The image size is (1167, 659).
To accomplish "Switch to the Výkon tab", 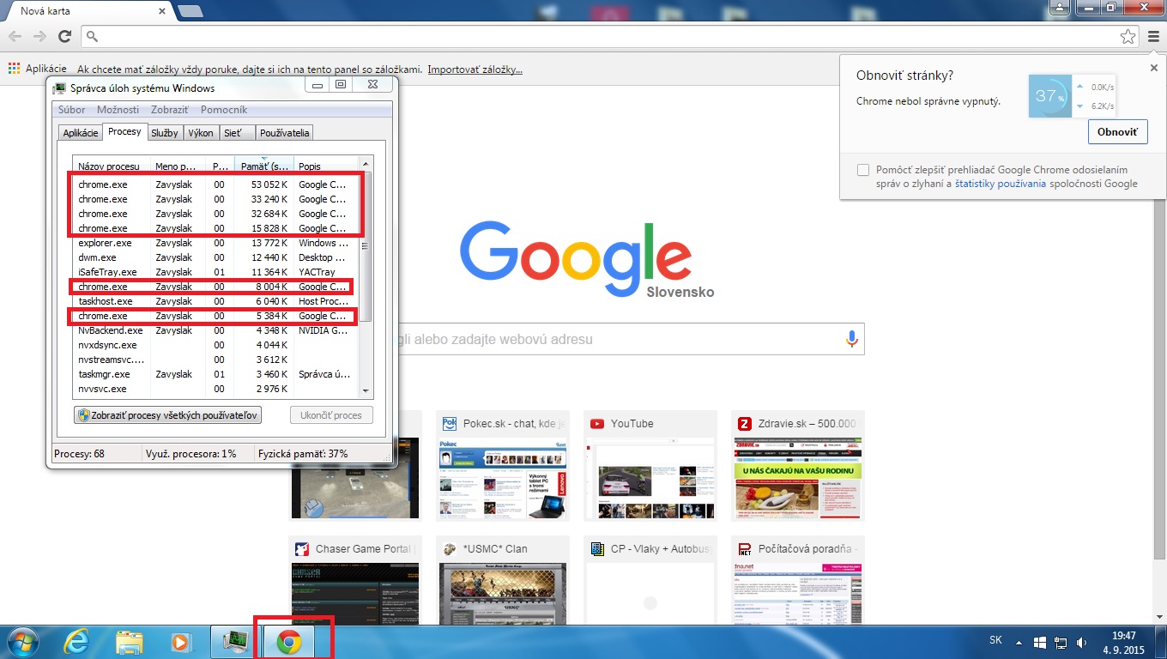I will tap(201, 133).
